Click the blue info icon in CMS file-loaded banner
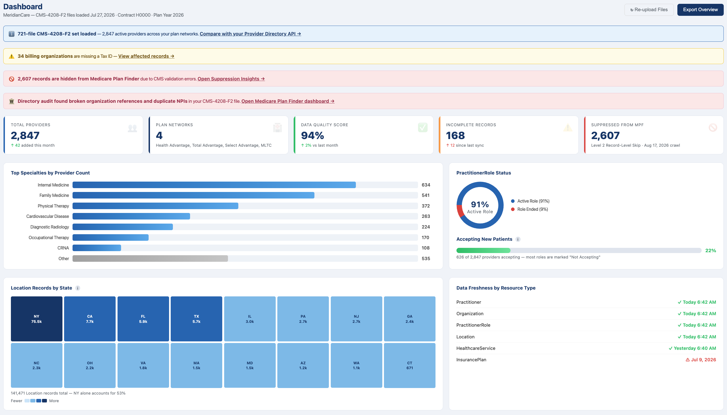Screen dimensions: 727x415 pos(11,34)
